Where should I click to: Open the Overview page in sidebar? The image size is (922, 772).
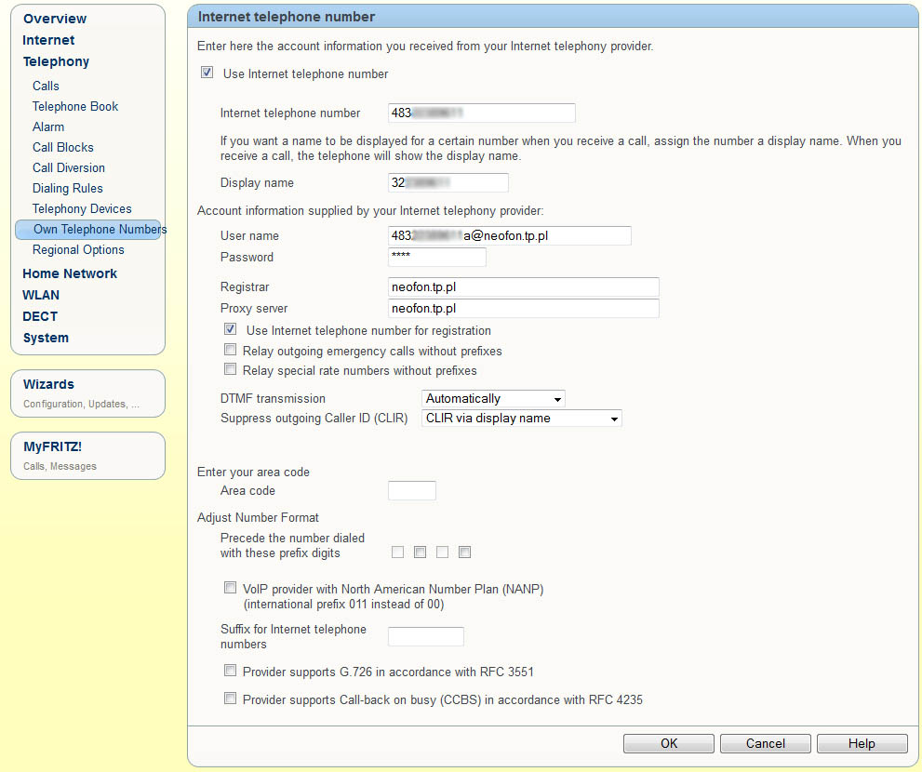click(x=55, y=19)
